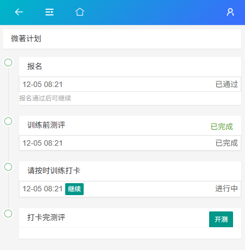Click the 进行中 status text

227,189
